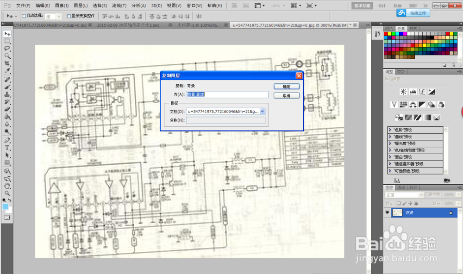Open the 文档(D) dropdown in dialog
Viewport: 463px width, 274px height.
(262, 111)
